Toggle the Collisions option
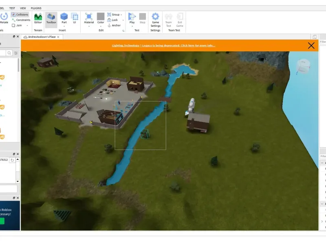Image resolution: width=326 pixels, height=244 pixels. click(x=20, y=15)
